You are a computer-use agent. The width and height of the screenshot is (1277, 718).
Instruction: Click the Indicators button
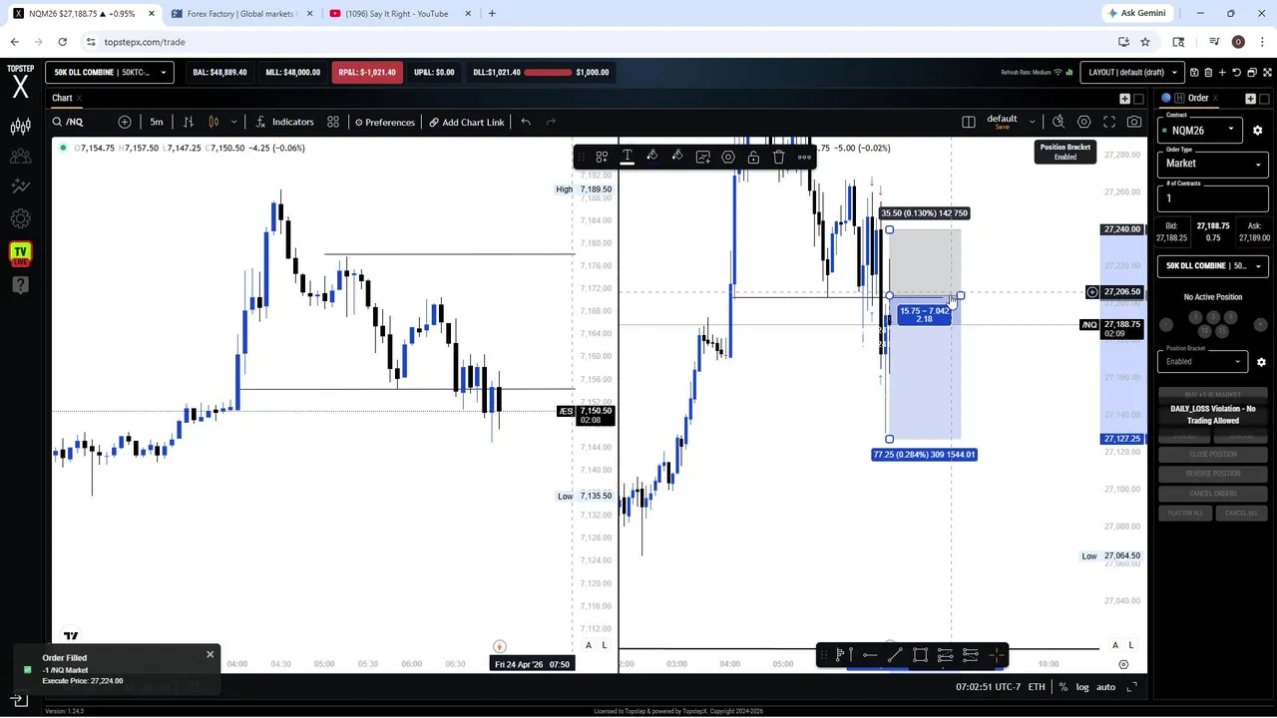click(x=284, y=122)
